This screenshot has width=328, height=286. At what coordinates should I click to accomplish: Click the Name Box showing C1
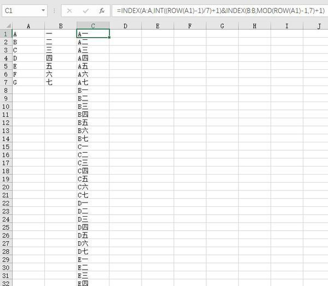25,11
